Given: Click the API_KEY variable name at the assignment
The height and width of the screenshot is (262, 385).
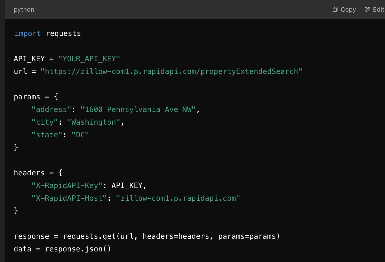Looking at the screenshot, I should click(29, 59).
